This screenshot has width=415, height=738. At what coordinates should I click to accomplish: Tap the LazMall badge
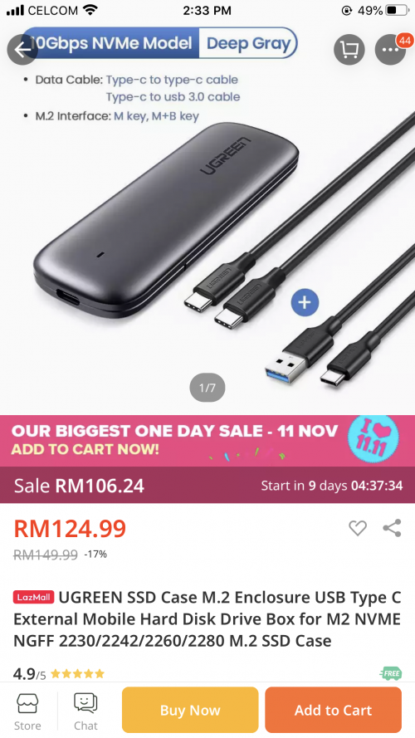point(34,597)
